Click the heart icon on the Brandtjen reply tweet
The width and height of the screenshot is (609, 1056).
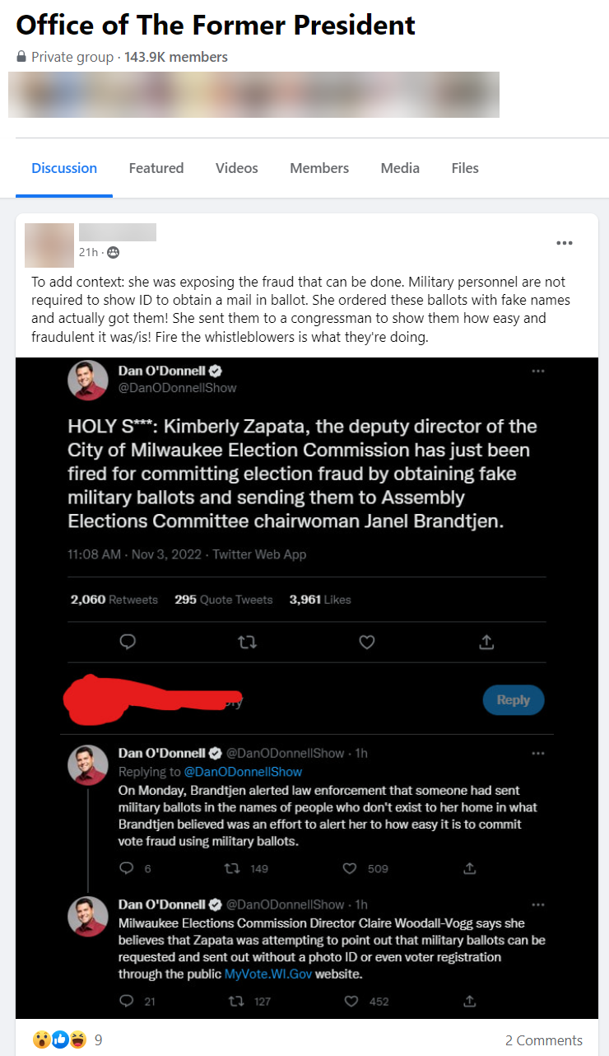coord(349,868)
